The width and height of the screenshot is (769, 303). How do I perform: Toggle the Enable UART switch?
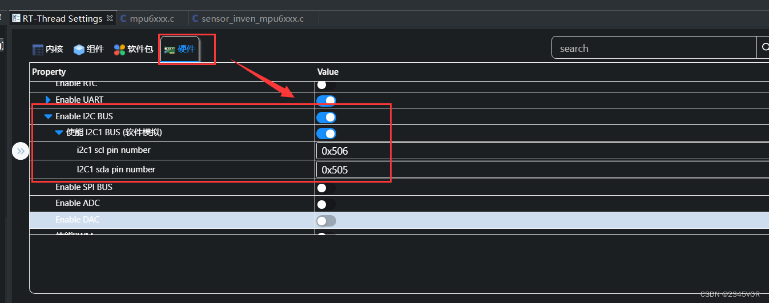click(x=326, y=101)
